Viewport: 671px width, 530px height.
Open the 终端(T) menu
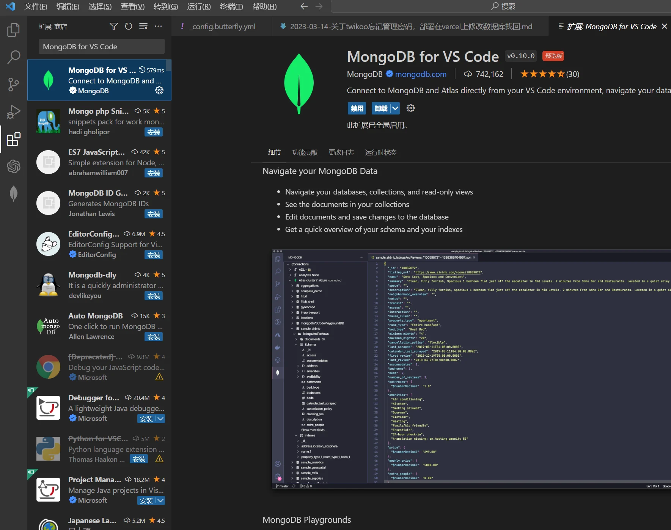click(x=231, y=6)
